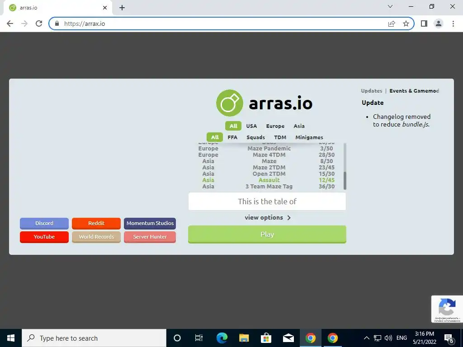Open Task View in taskbar
463x347 pixels.
199,338
